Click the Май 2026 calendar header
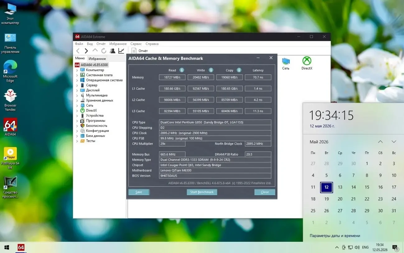404x253 pixels. point(319,142)
